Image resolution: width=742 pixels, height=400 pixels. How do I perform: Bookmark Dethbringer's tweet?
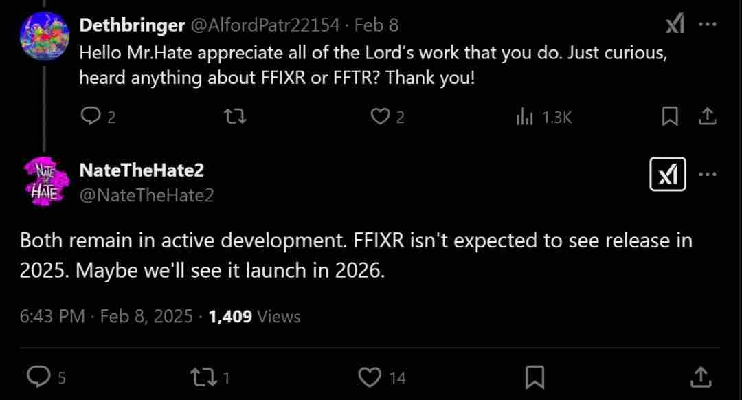[670, 116]
